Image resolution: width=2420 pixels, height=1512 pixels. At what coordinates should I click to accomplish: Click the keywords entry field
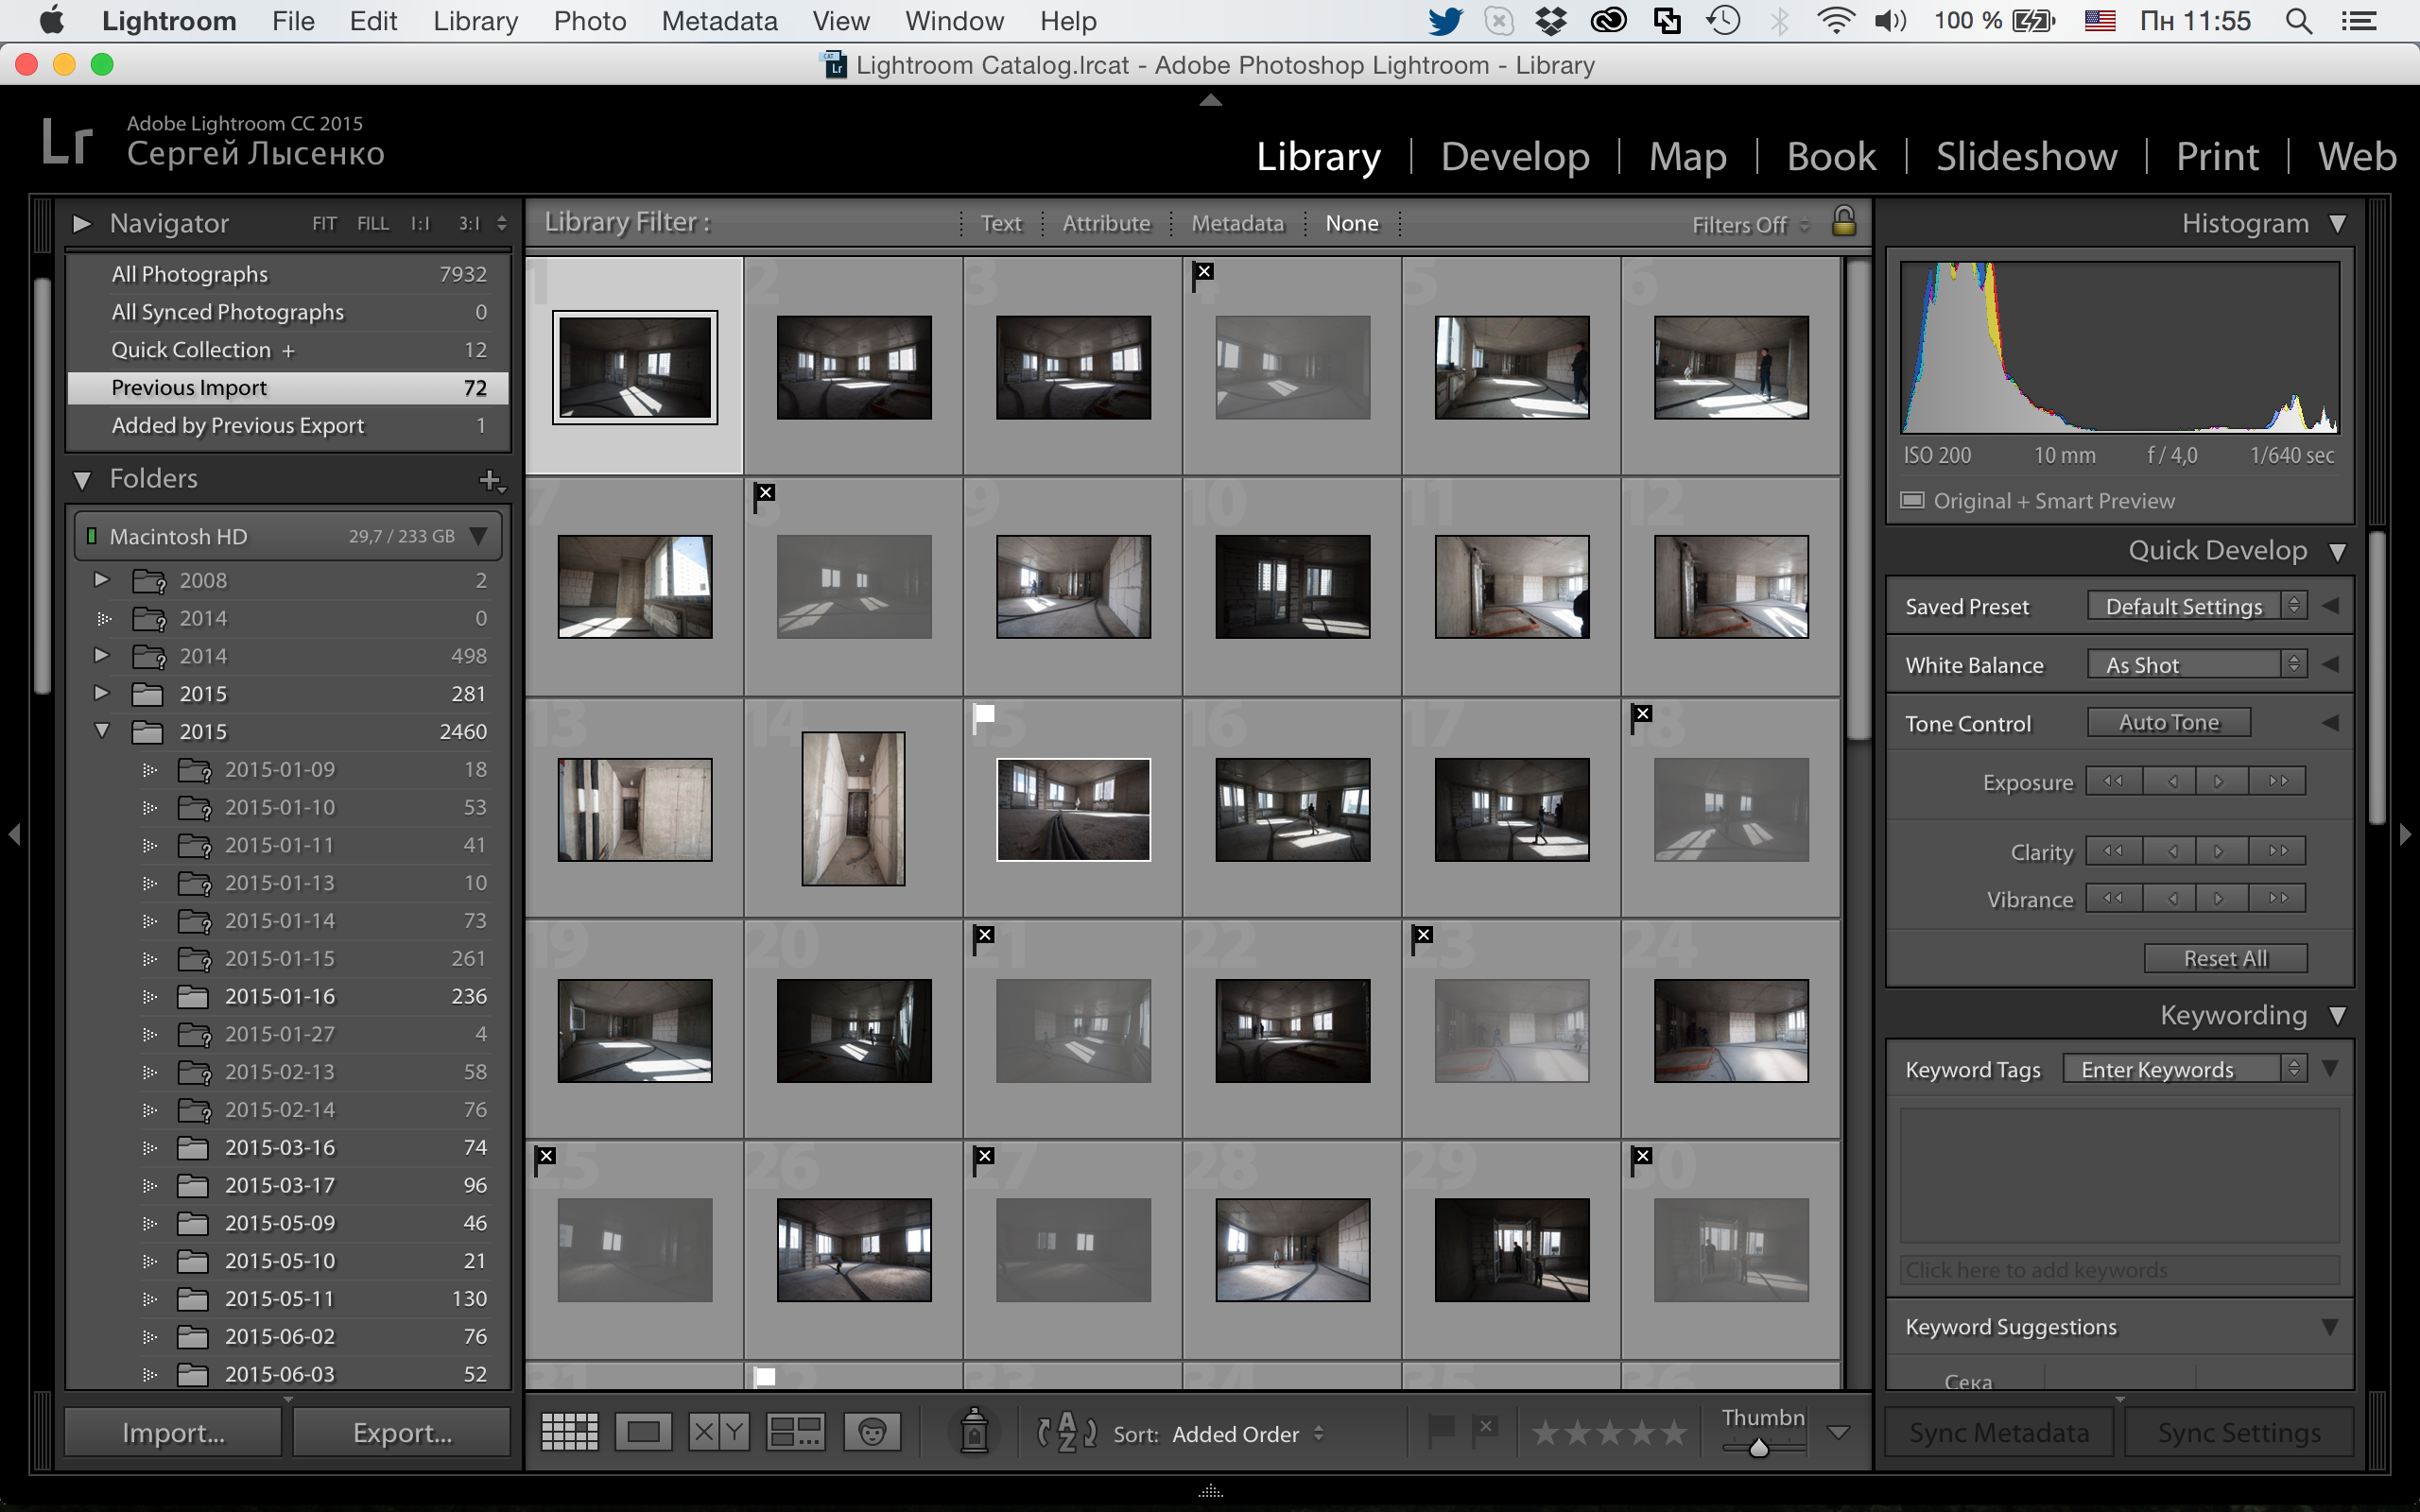(x=2118, y=1270)
